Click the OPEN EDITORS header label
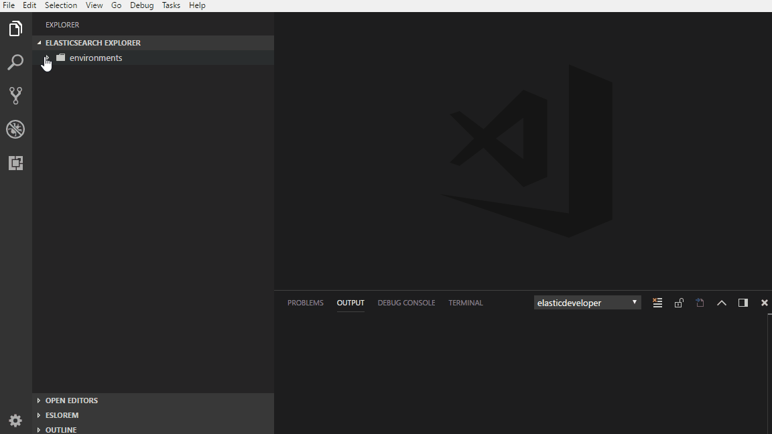This screenshot has width=772, height=434. [72, 401]
